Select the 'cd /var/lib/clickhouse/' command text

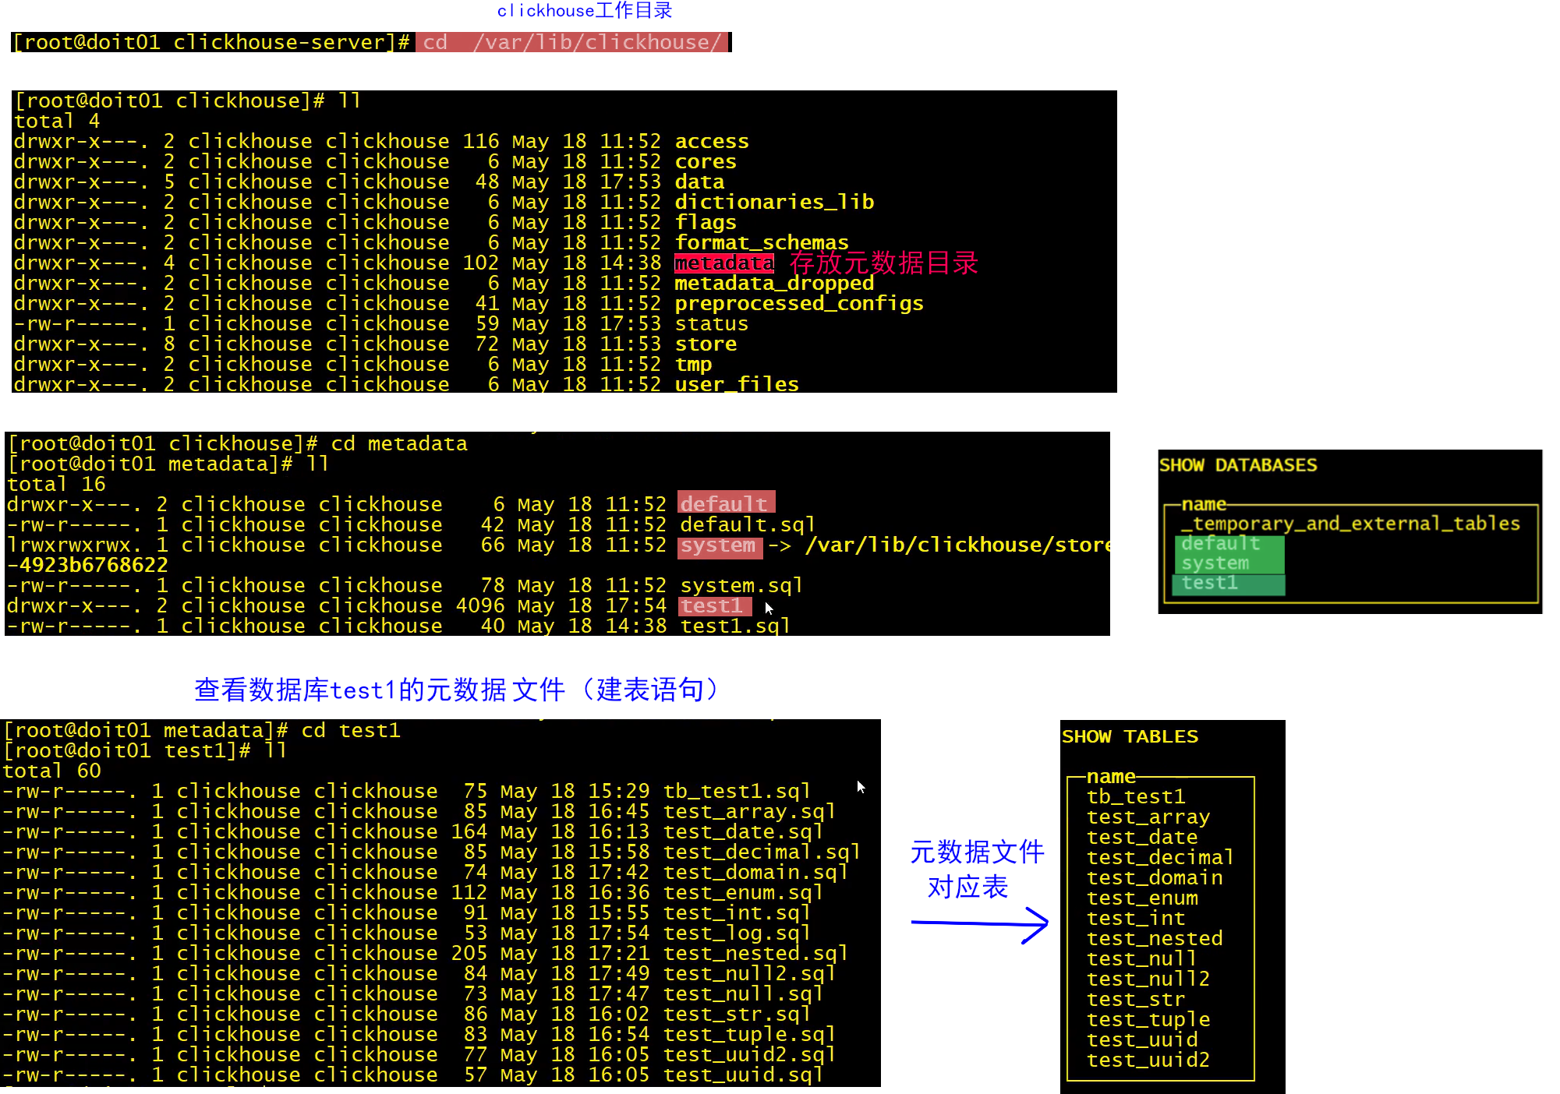point(572,42)
